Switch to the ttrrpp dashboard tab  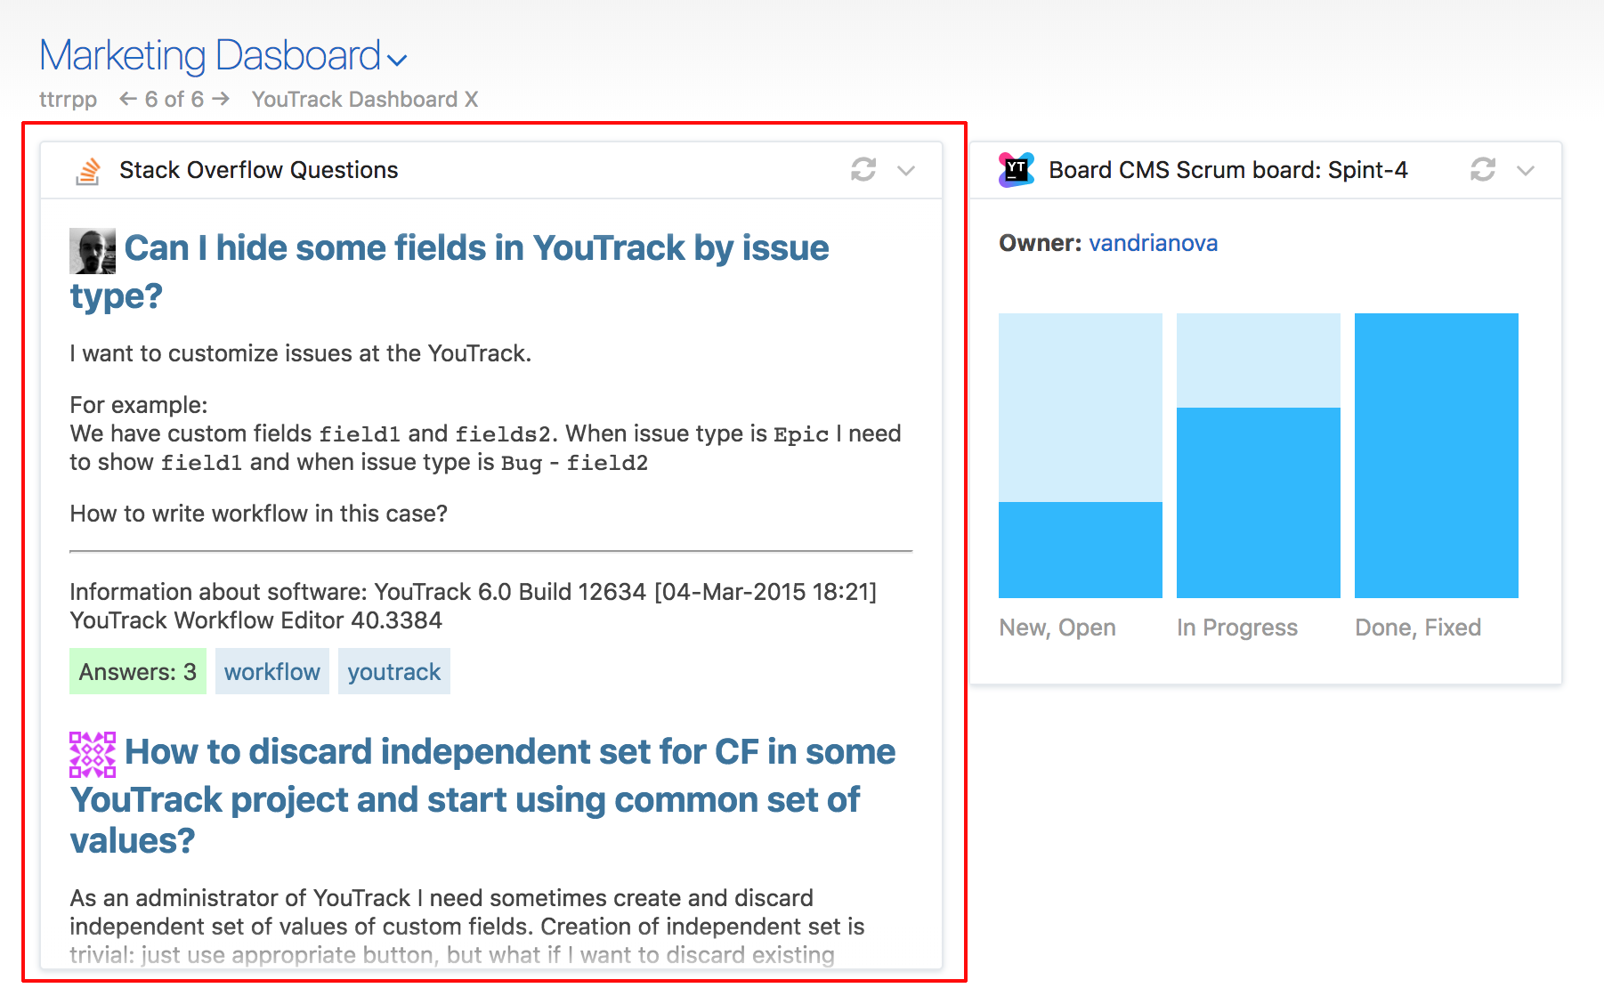point(69,99)
